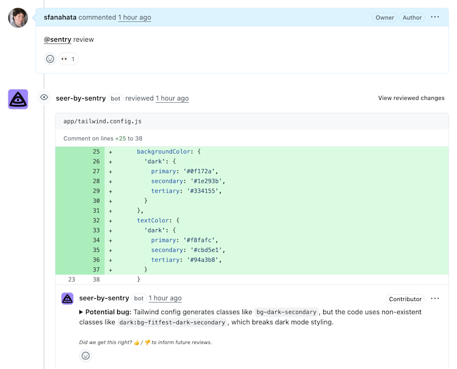The image size is (457, 369).
Task: Add reaction to seer-by-sentry review comment
Action: click(x=86, y=356)
